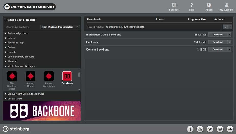Viewport: 236px width, 134px height.
Task: Open Steinberg Instagram page icon
Action: click(220, 129)
